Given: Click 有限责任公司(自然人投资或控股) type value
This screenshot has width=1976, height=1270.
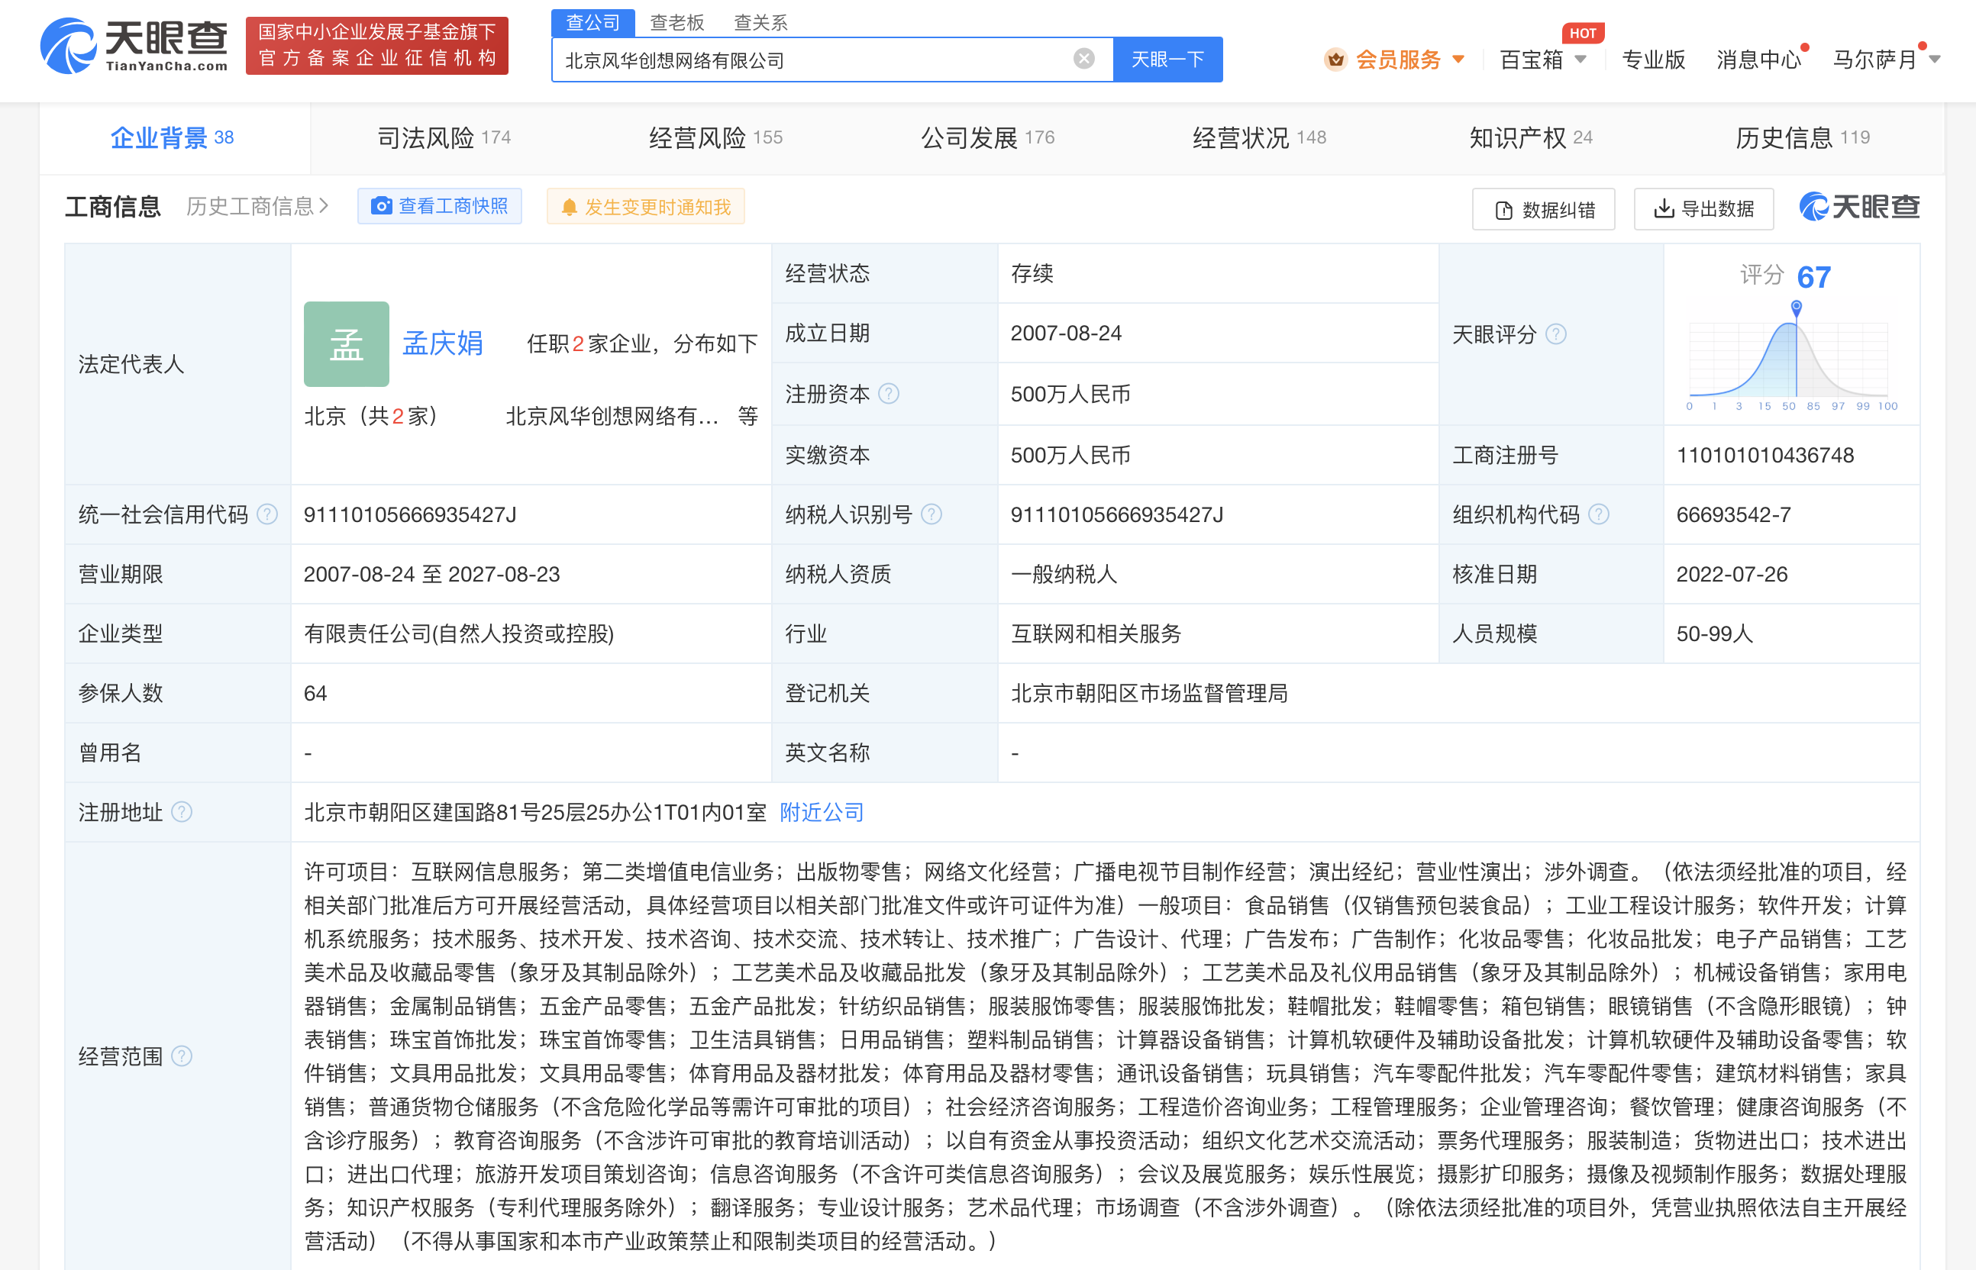Looking at the screenshot, I should point(459,634).
